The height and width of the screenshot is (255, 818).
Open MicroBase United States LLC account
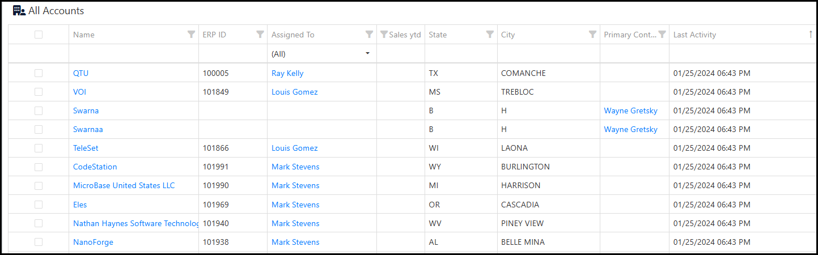124,185
